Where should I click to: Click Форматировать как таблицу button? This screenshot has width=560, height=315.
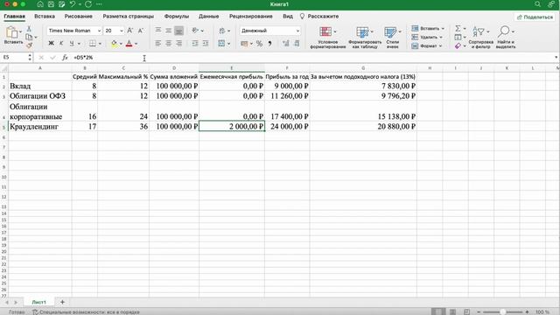point(365,37)
